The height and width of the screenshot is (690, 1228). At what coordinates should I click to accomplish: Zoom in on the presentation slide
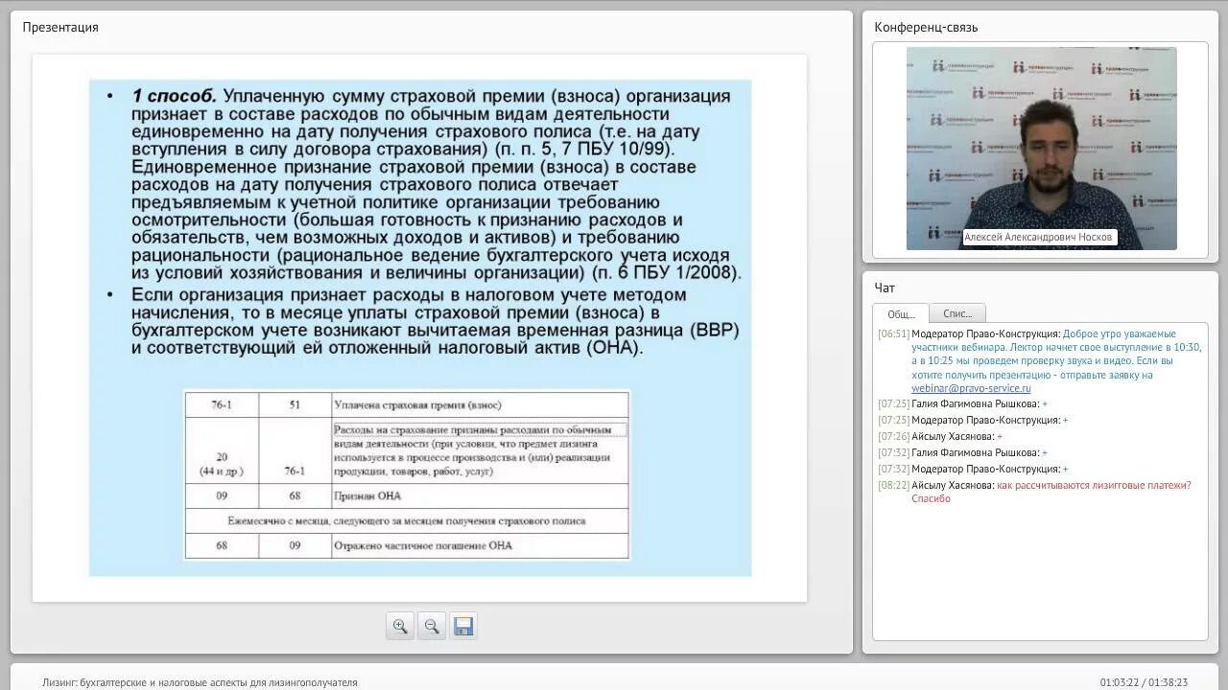pos(400,626)
